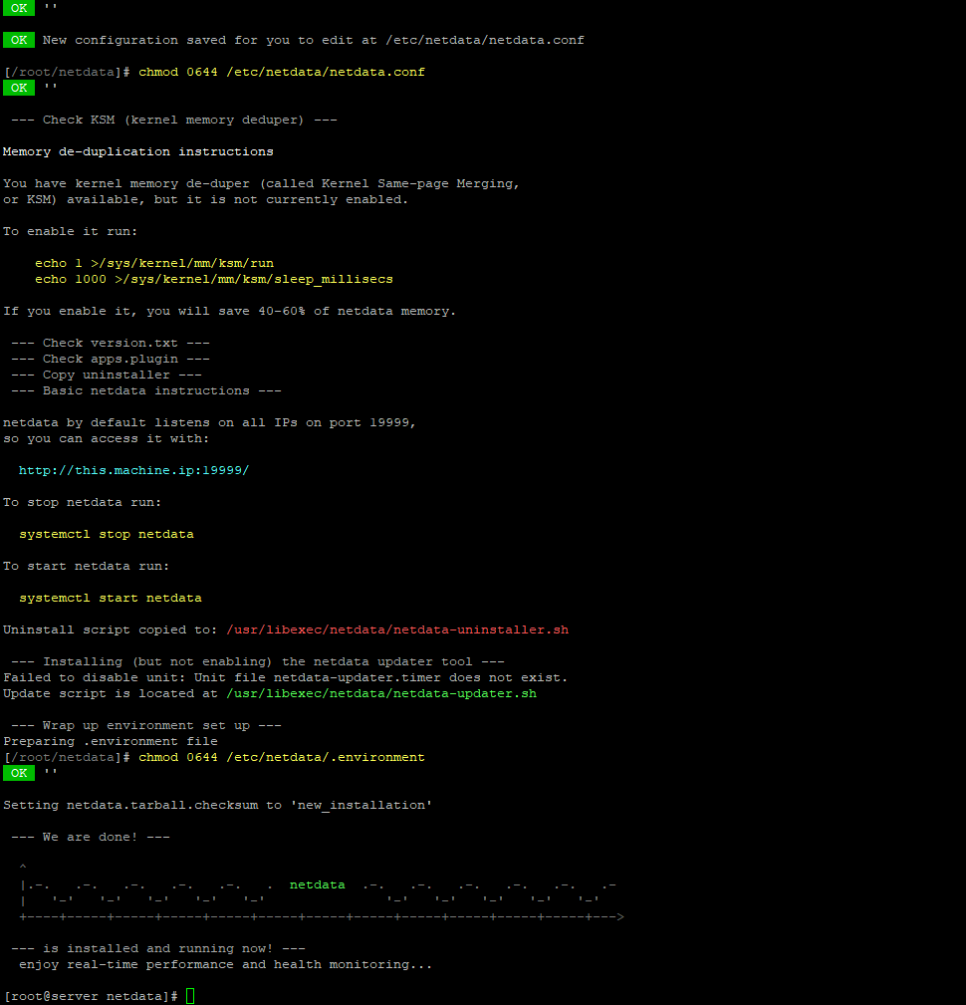Click the '[root@server netdata]#' prompt text
The height and width of the screenshot is (1005, 966).
pos(91,996)
